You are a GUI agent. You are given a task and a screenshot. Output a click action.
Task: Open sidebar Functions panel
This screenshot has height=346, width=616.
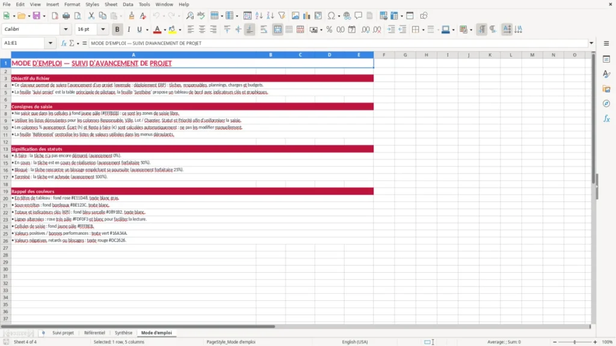point(606,118)
